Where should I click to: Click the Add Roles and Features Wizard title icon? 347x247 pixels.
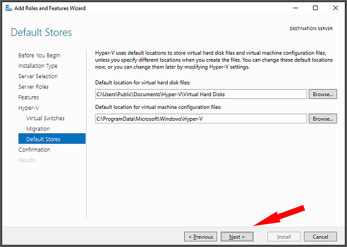pyautogui.click(x=9, y=8)
